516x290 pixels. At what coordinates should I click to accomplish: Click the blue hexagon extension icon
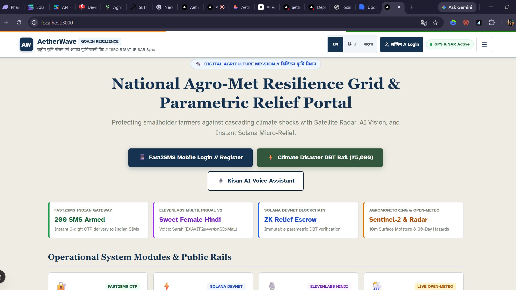[x=453, y=22]
